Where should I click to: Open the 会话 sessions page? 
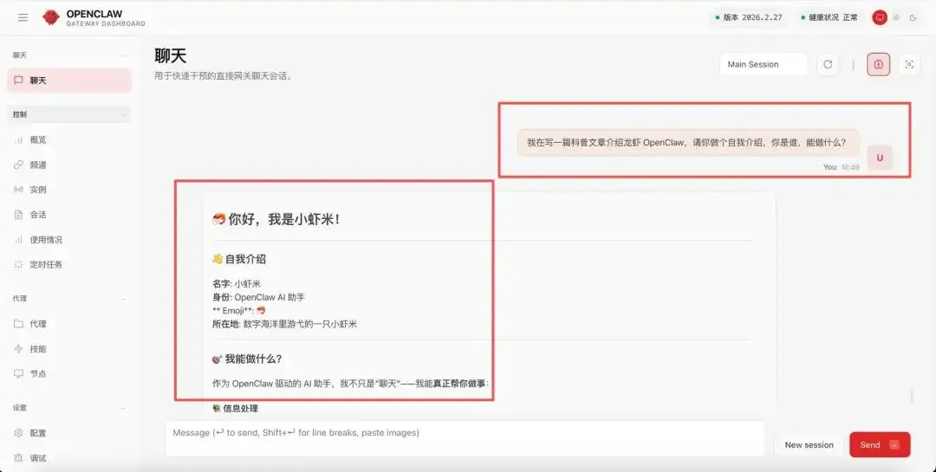[x=68, y=215]
